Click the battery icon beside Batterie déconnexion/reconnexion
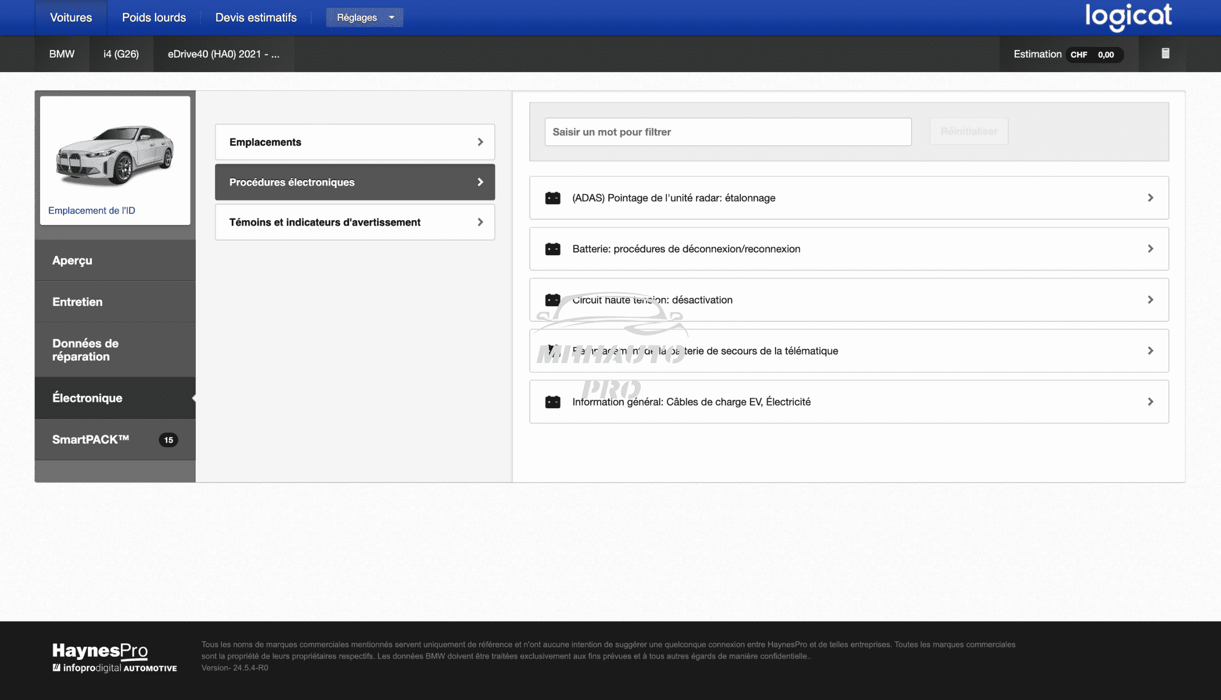This screenshot has width=1221, height=700. pos(552,249)
